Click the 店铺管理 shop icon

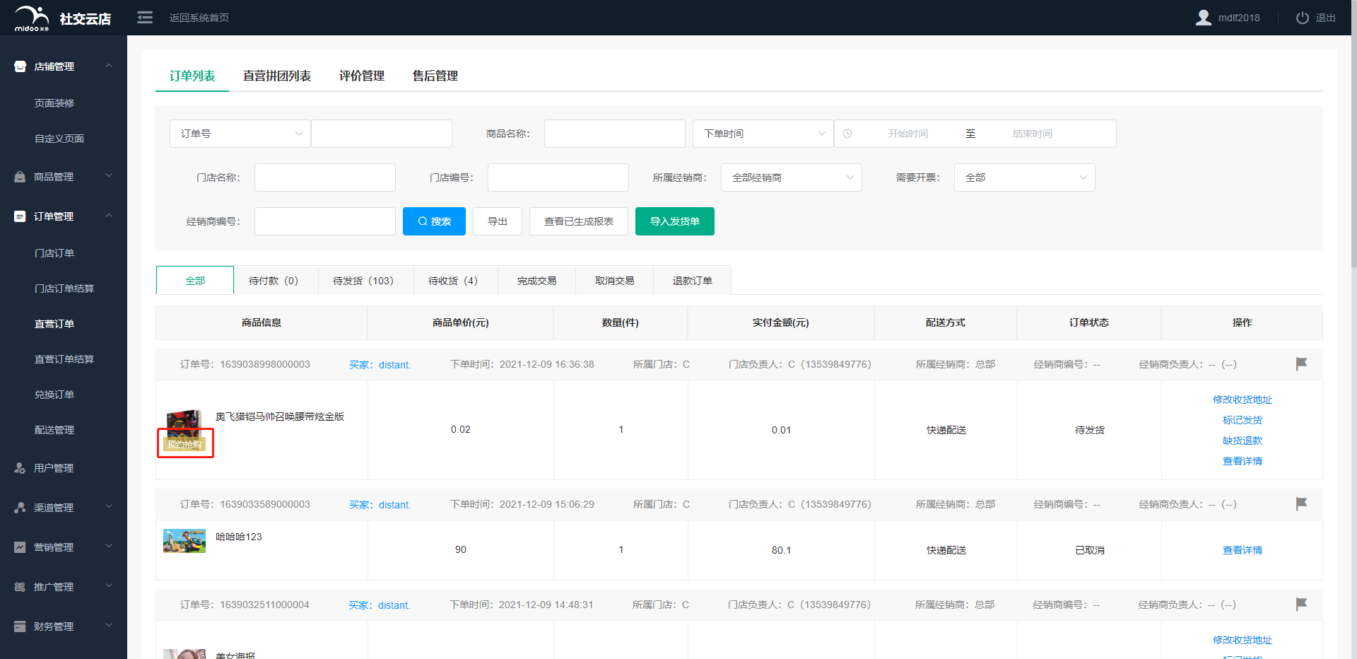tap(20, 66)
